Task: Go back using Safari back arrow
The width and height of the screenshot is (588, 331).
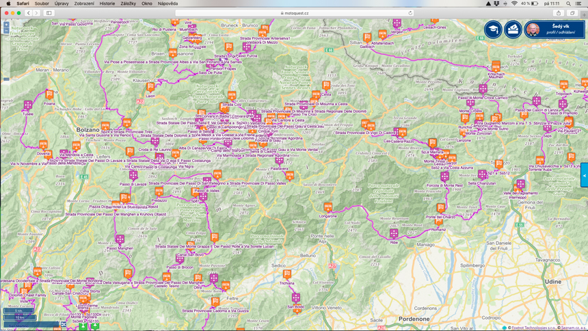Action: pyautogui.click(x=29, y=13)
